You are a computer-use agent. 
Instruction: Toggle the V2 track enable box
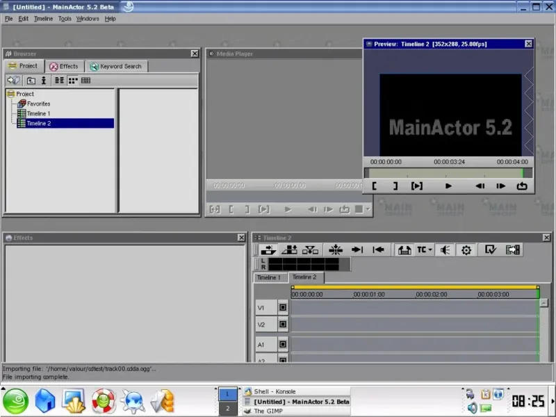pos(283,324)
